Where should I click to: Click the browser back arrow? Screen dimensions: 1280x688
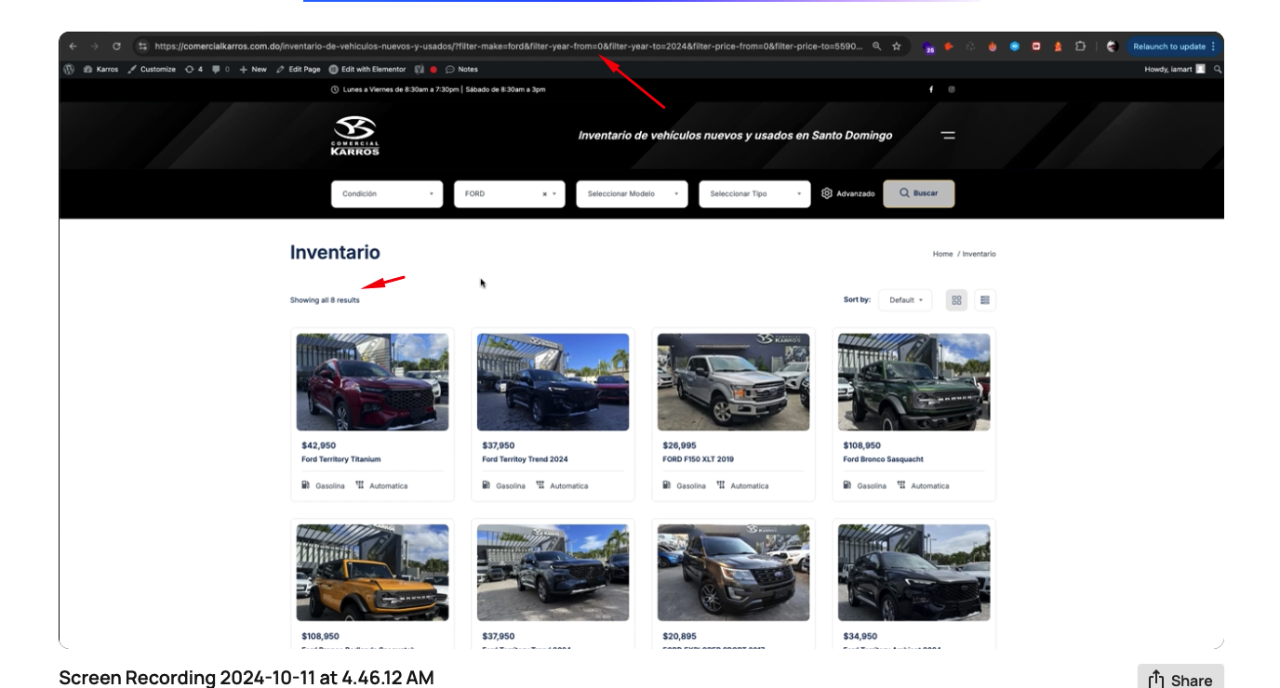pyautogui.click(x=73, y=46)
